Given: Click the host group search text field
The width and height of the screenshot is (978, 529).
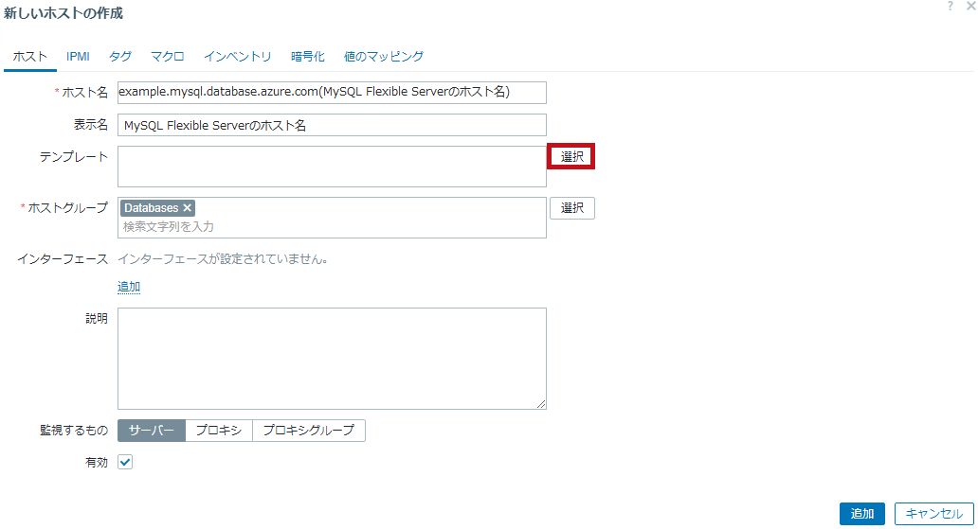Looking at the screenshot, I should pyautogui.click(x=332, y=227).
